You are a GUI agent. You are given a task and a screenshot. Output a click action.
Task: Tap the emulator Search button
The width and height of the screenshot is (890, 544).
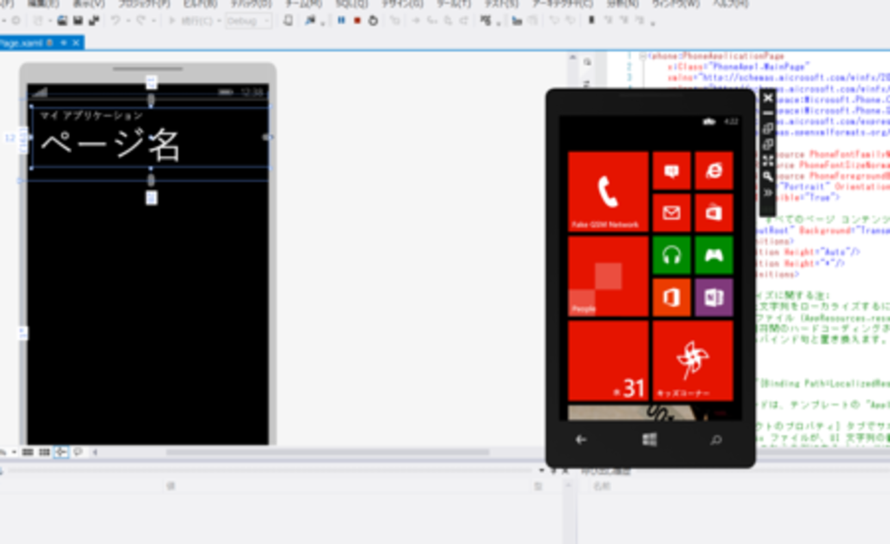[x=716, y=440]
